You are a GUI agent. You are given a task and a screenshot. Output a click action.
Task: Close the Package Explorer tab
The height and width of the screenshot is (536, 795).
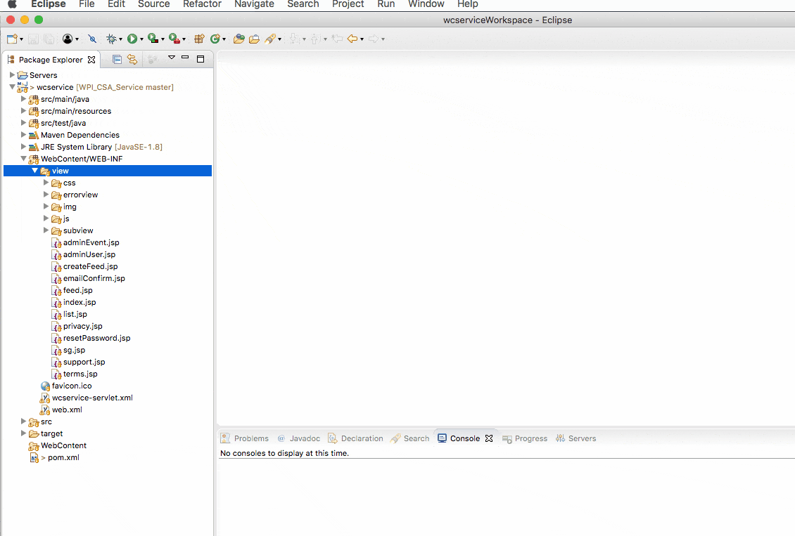click(91, 60)
